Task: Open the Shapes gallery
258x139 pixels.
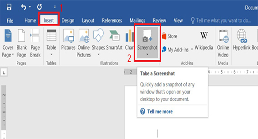Action: pos(98,42)
